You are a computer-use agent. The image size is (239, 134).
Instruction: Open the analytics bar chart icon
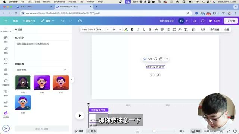(195, 21)
